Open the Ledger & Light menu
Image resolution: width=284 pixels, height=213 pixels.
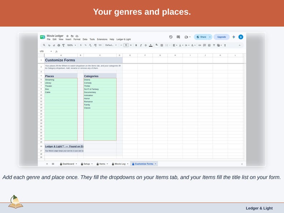click(123, 39)
